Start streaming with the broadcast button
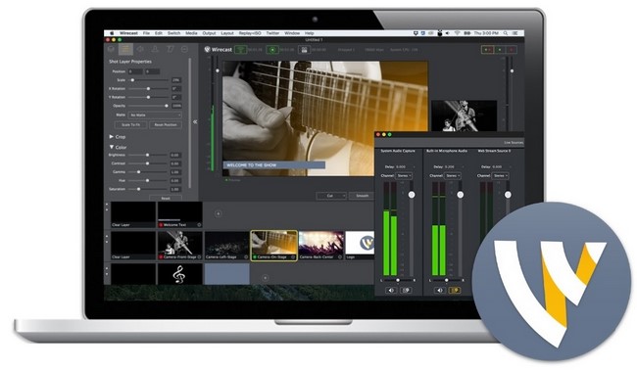The image size is (637, 370). (240, 50)
